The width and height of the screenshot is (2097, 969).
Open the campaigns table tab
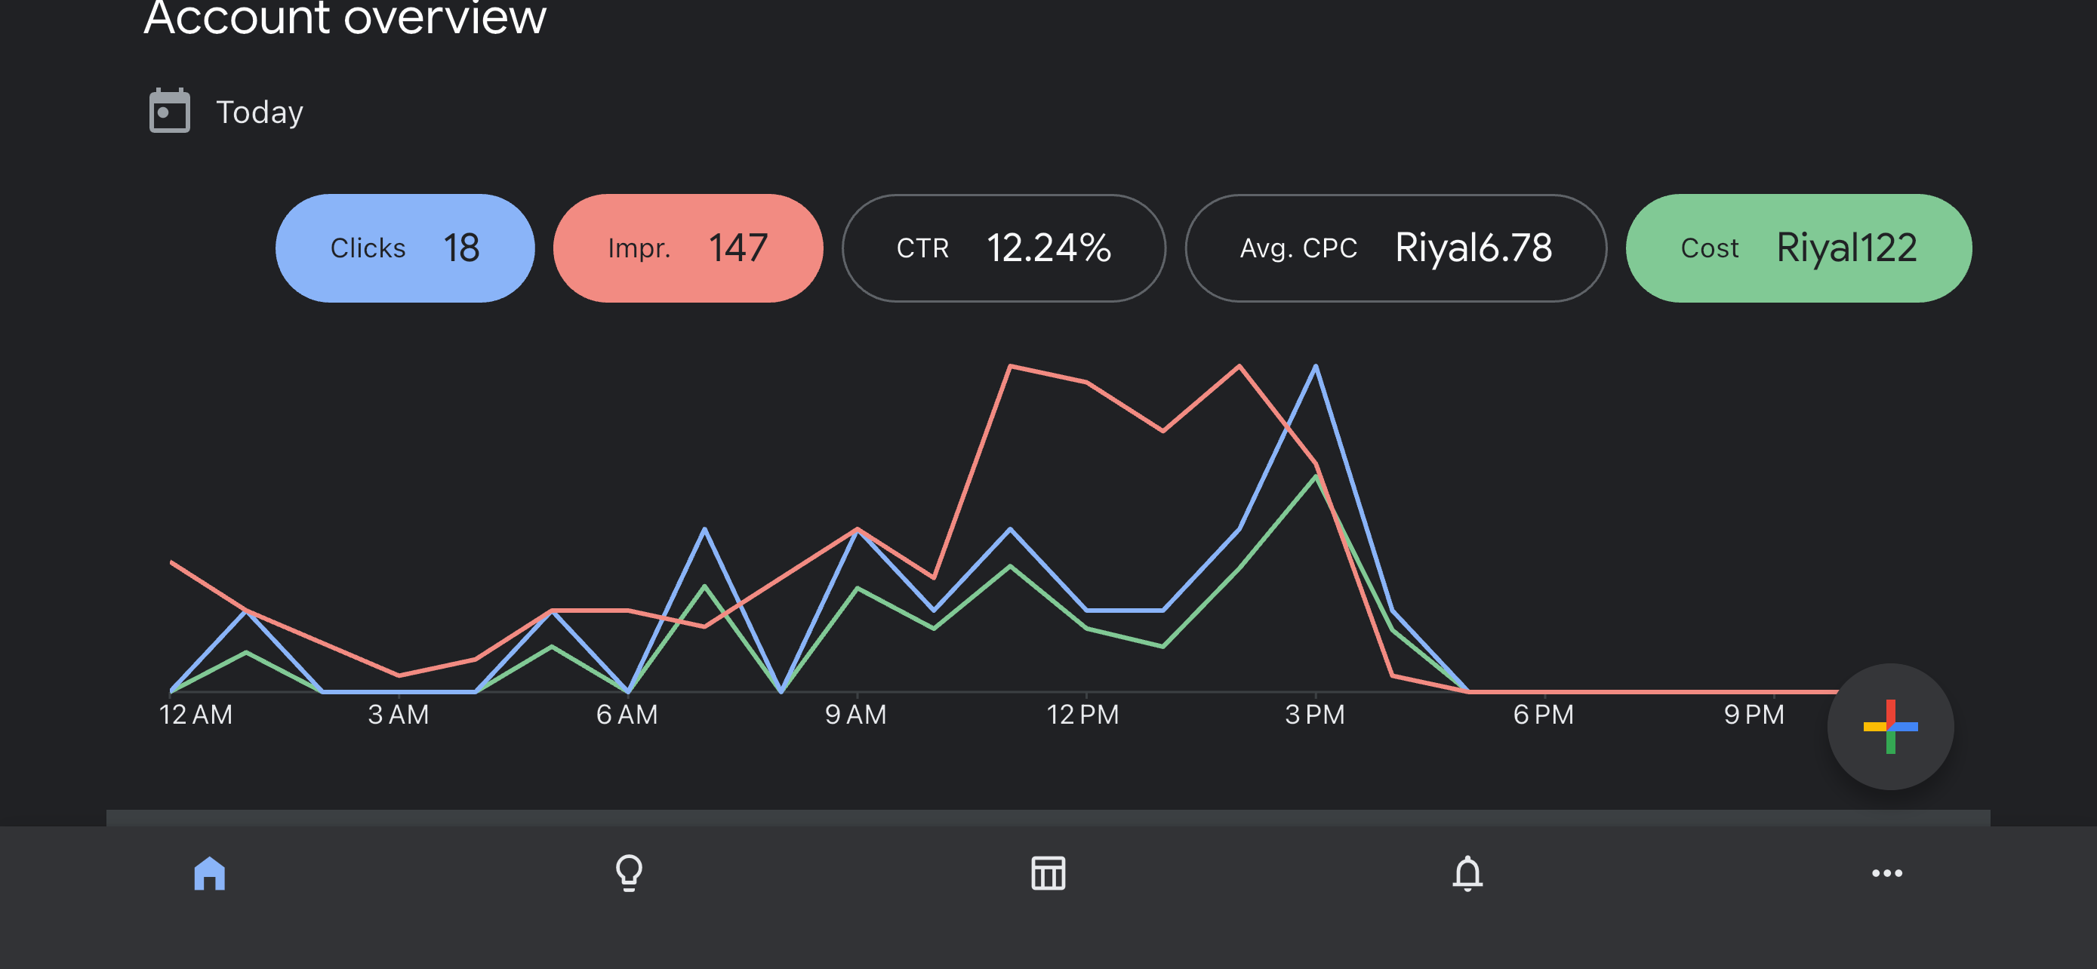(x=1048, y=874)
